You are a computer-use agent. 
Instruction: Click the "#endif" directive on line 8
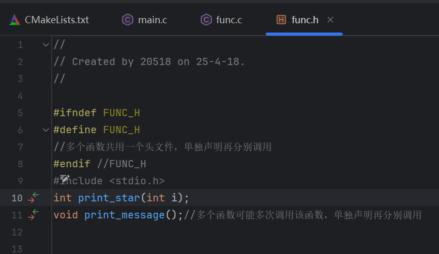[x=72, y=164]
